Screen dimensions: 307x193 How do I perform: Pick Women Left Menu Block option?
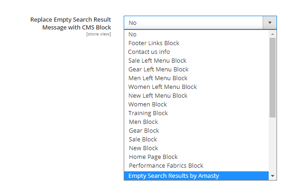(x=163, y=87)
